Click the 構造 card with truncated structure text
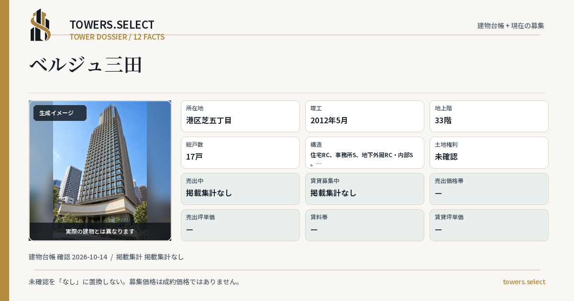Viewport: 574px width, 301px height. coord(364,152)
